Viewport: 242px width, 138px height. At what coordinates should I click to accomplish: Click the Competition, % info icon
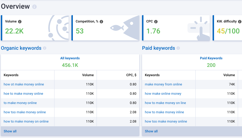click(x=101, y=22)
